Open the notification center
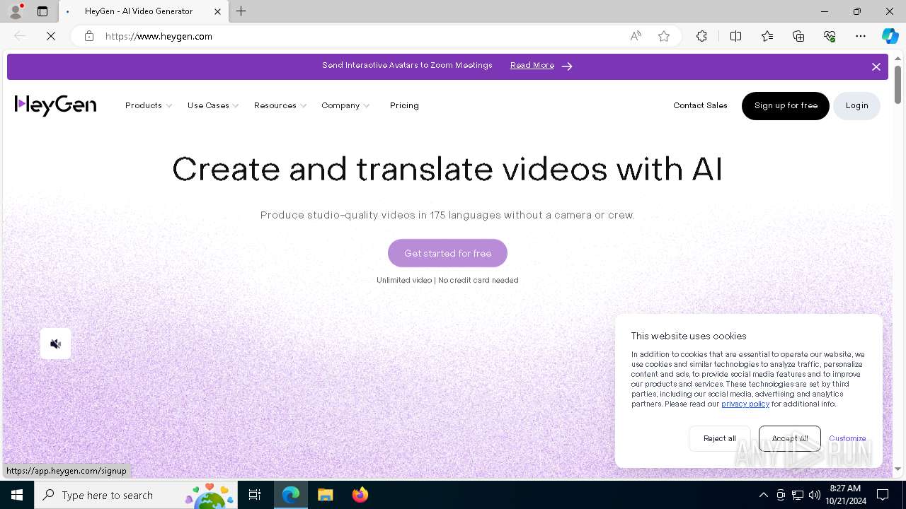This screenshot has width=906, height=509. (883, 495)
